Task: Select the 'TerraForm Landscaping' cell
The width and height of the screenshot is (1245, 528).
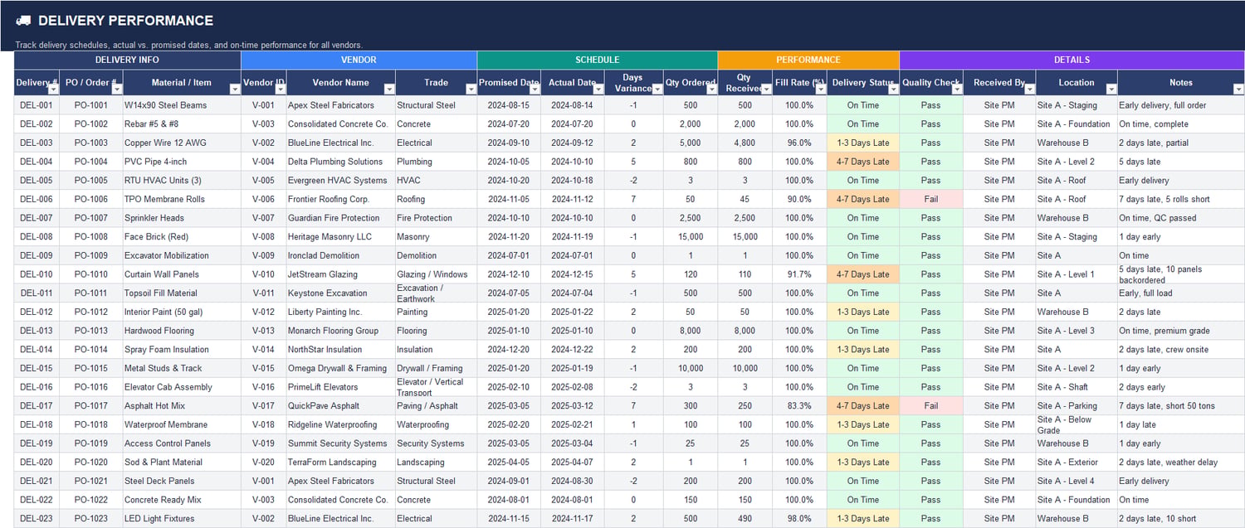Action: click(340, 463)
